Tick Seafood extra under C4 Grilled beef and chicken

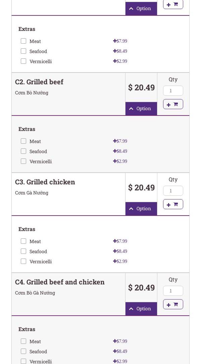[23, 351]
